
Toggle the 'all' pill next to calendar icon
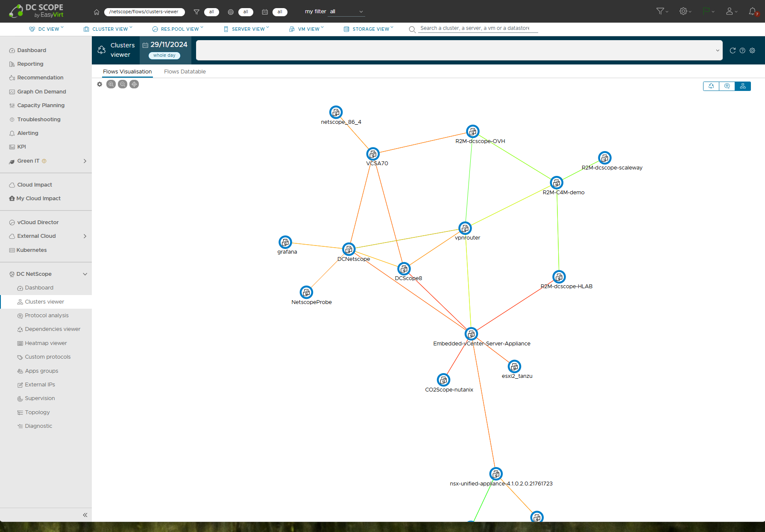[280, 12]
